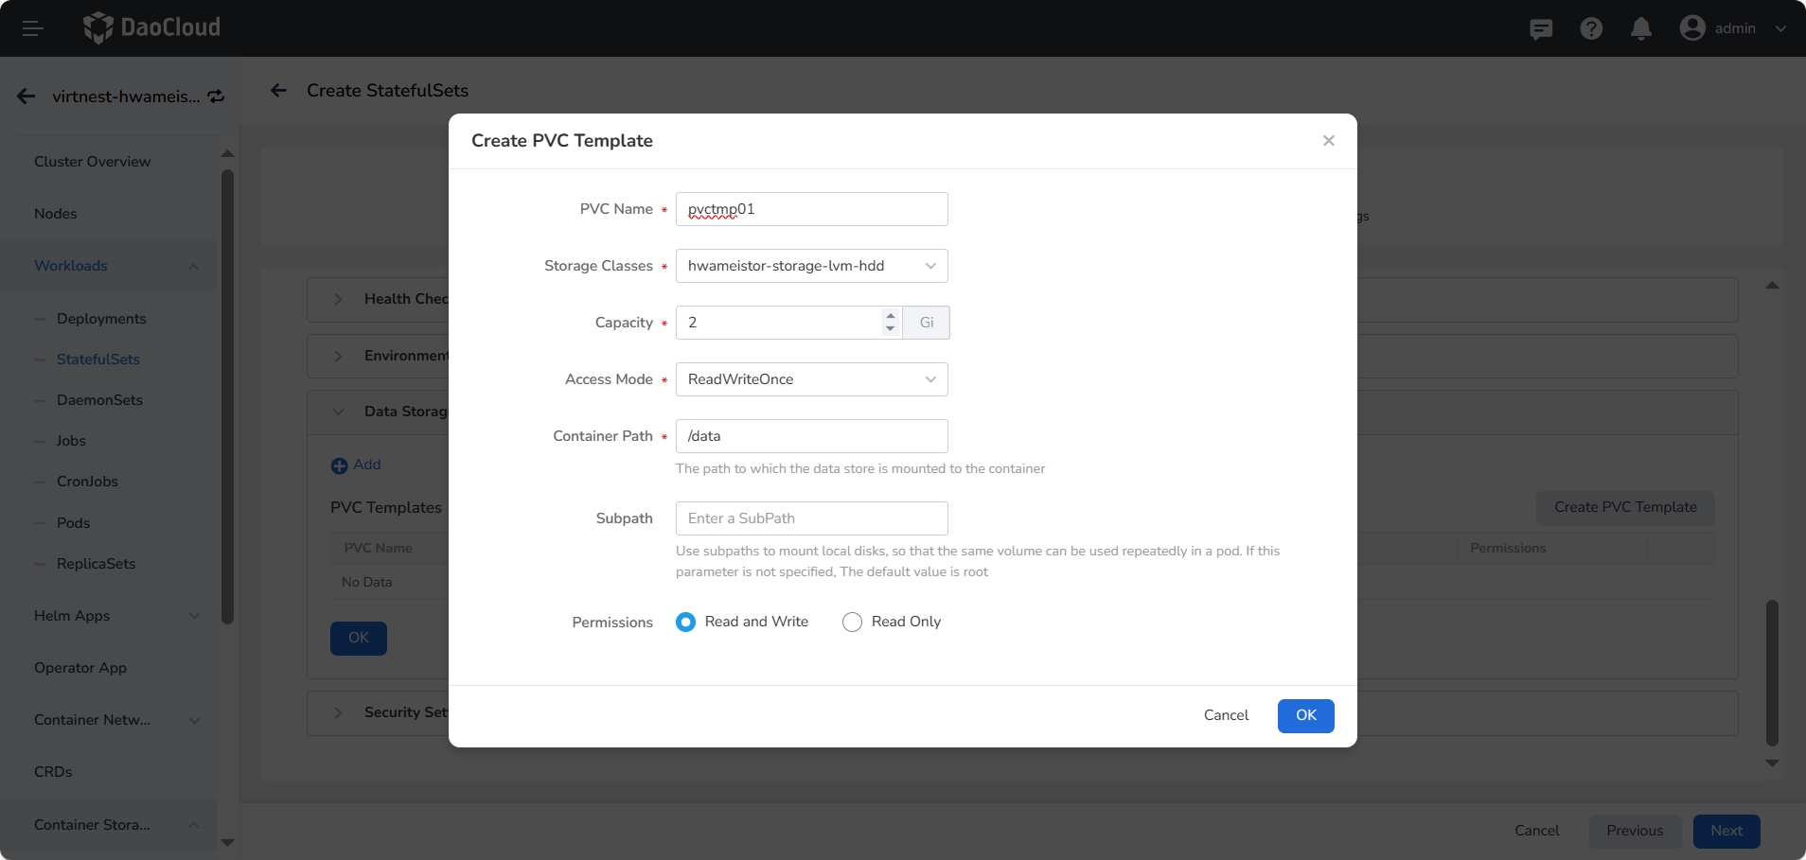Open the Access Mode dropdown
Screen dimensions: 1806x860
[x=811, y=379]
